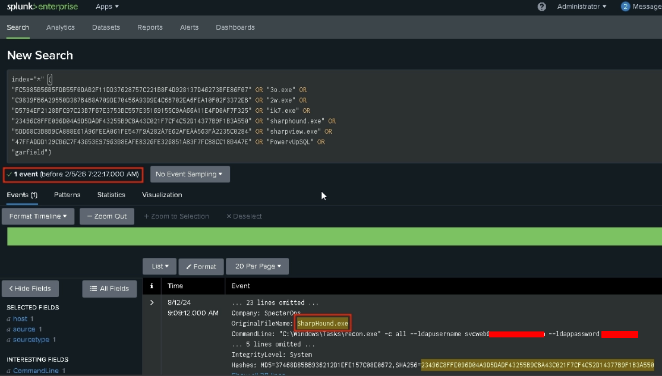Select the host field in sidebar

coord(20,318)
